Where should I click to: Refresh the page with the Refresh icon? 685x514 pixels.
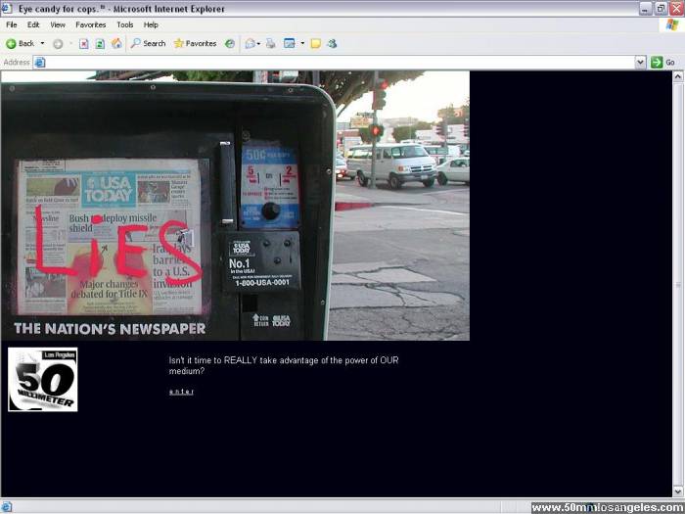(x=100, y=44)
